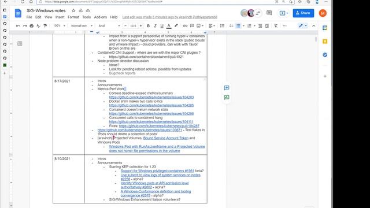This screenshot has height=208, width=370.
Task: Open the Arial font dropdown
Action: click(109, 25)
